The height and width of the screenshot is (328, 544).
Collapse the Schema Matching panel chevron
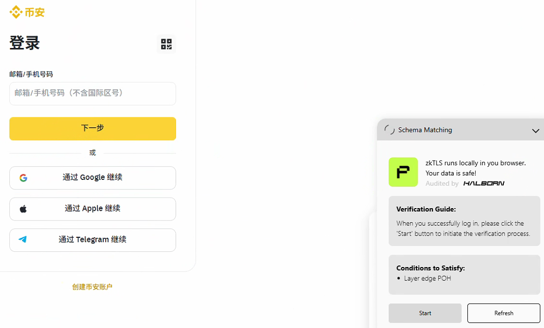pyautogui.click(x=535, y=131)
